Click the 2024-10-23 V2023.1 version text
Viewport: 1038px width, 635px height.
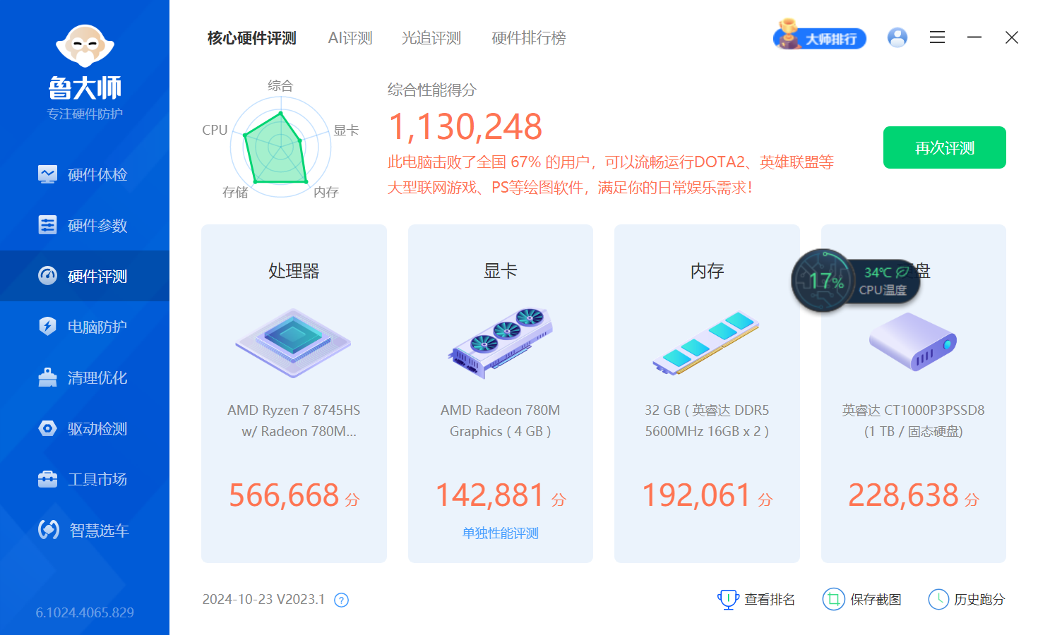coord(263,599)
